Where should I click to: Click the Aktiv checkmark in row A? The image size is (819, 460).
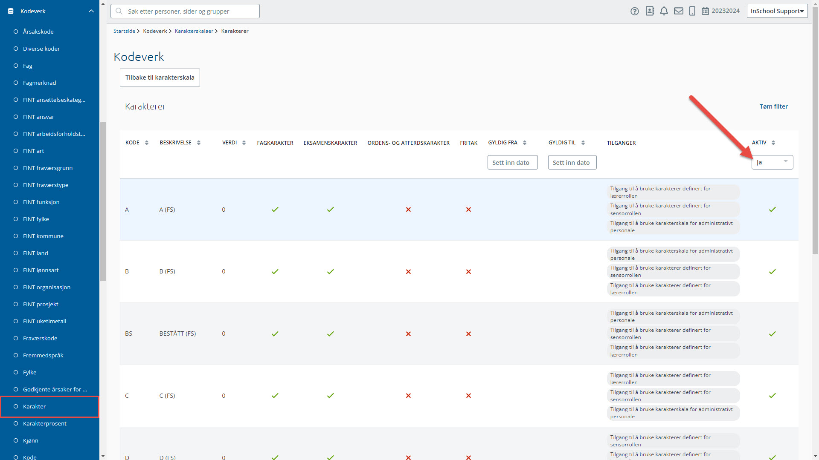[773, 210]
